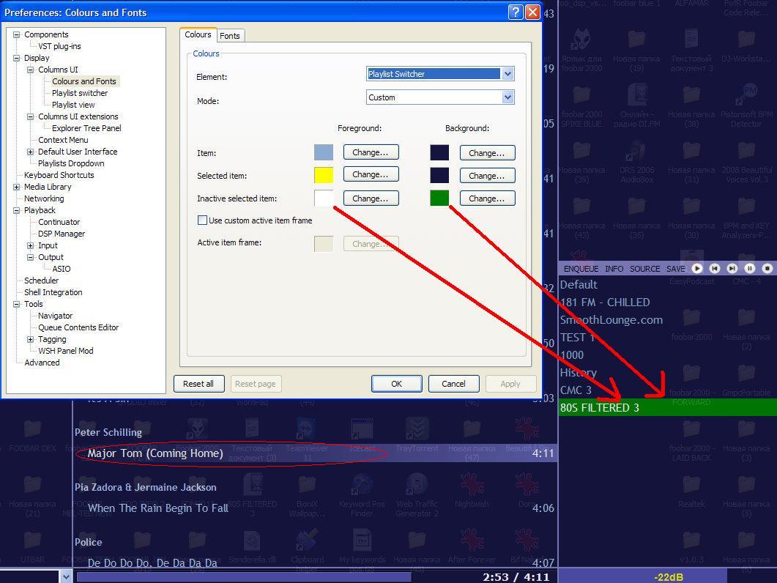Click the yellow Selected item foreground swatch
This screenshot has width=777, height=583.
pos(324,175)
